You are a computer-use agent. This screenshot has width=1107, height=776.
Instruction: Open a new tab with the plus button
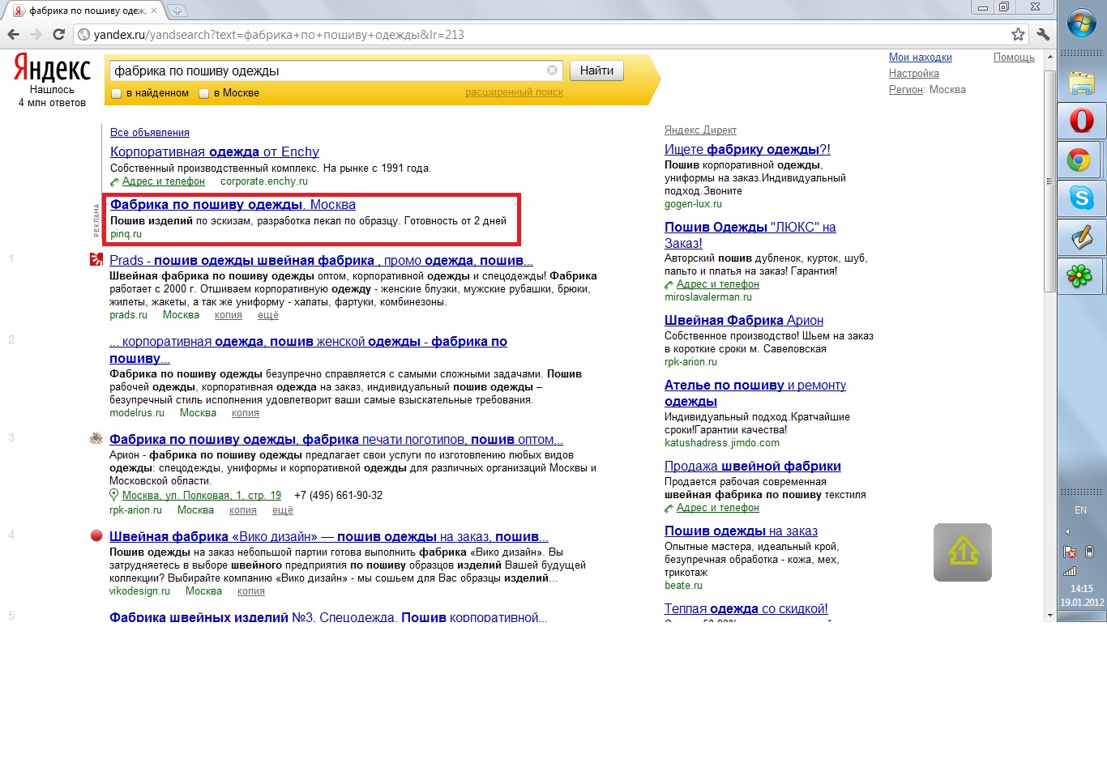click(x=177, y=11)
